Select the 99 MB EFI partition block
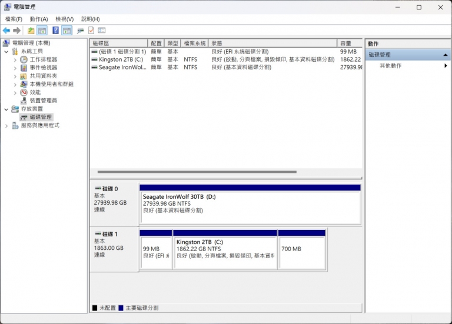 [x=156, y=249]
